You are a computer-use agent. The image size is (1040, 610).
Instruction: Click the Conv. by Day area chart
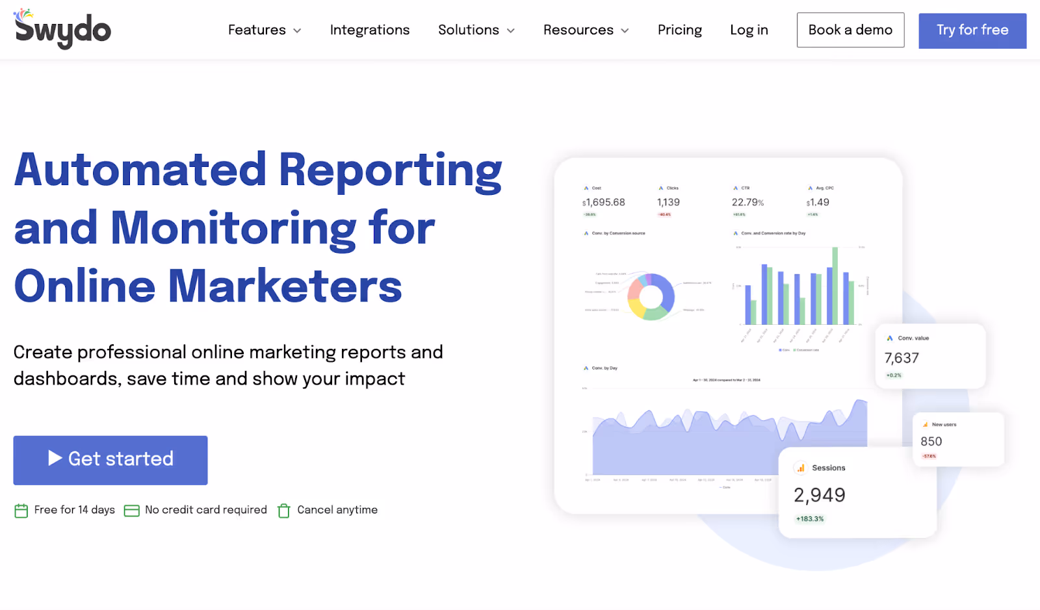point(729,438)
